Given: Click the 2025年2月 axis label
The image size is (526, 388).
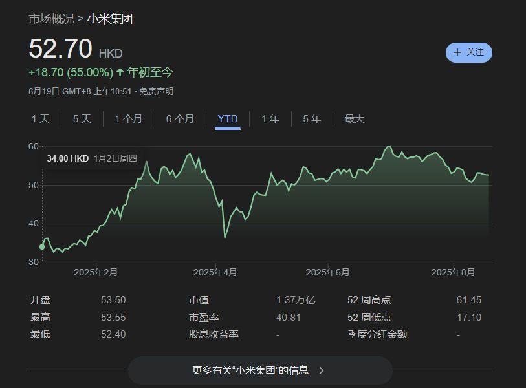Looking at the screenshot, I should coord(96,272).
